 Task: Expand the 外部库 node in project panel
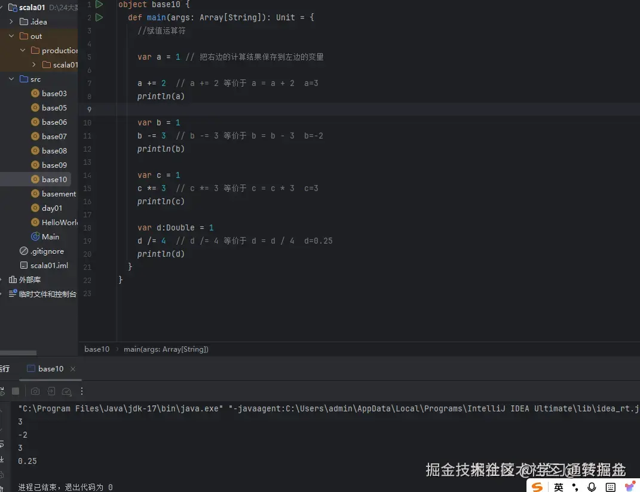pos(1,279)
